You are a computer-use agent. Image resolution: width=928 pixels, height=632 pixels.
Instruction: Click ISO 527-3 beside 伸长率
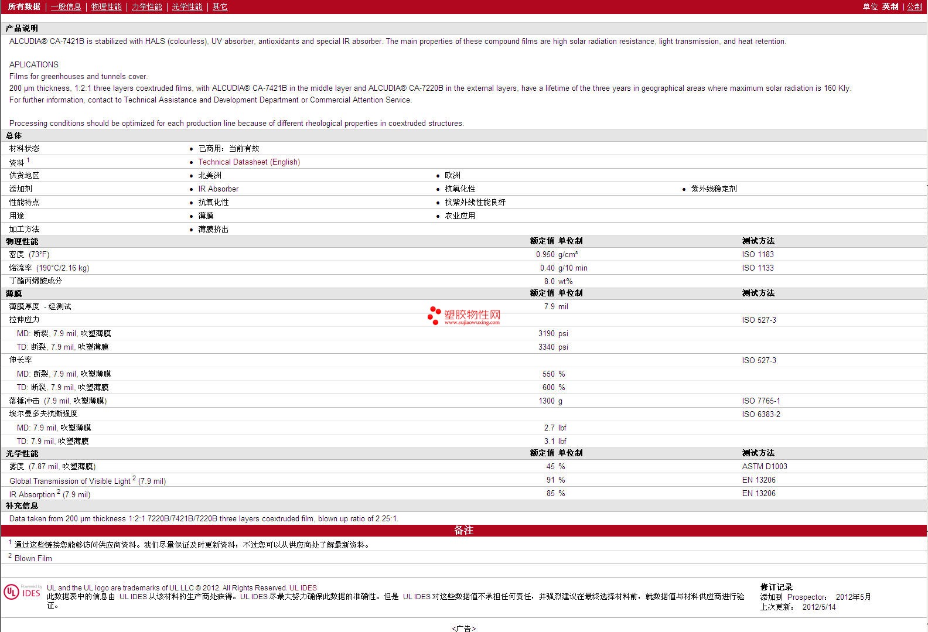tap(759, 361)
